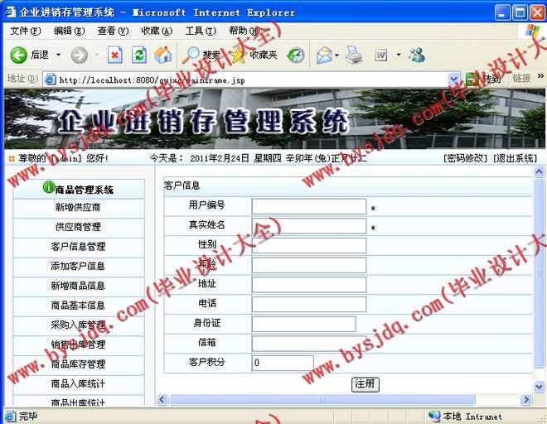Click the green Refresh page icon
The width and height of the screenshot is (547, 424).
139,55
